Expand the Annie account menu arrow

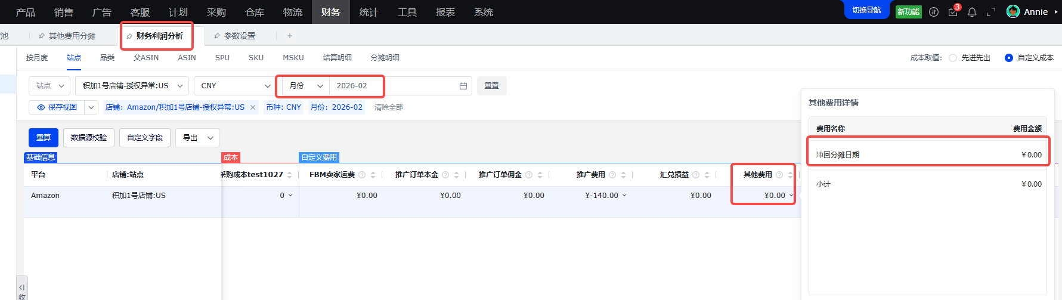(x=1056, y=12)
